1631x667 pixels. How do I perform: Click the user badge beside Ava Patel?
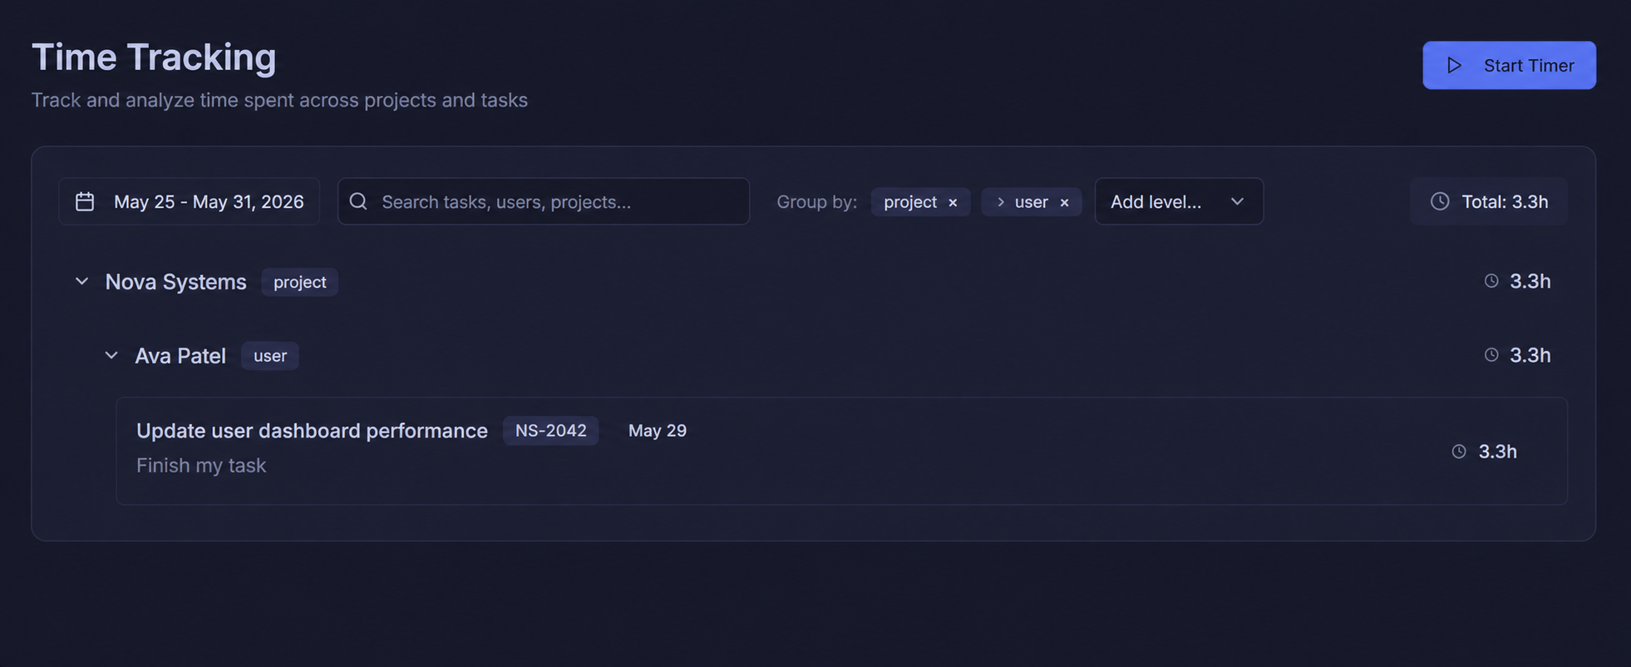point(269,356)
